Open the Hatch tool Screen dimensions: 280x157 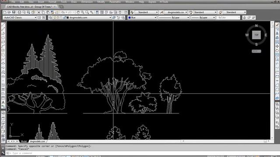[x=3, y=85]
